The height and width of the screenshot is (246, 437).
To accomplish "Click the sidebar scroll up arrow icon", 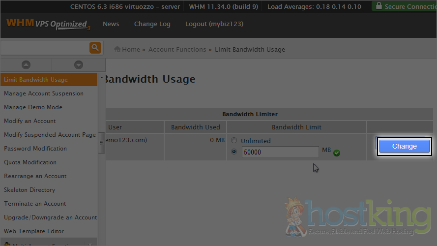I will [26, 65].
